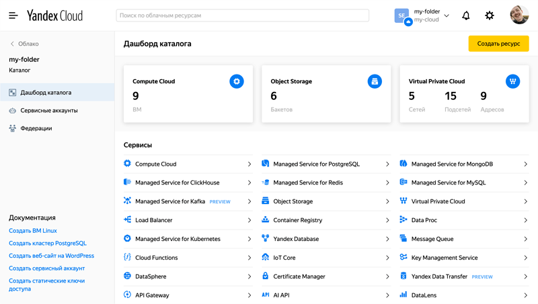Click the Managed Service for Kafka icon

127,201
